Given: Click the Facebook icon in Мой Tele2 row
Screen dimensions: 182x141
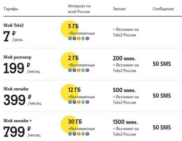Looking at the screenshot, I should click(74, 38).
